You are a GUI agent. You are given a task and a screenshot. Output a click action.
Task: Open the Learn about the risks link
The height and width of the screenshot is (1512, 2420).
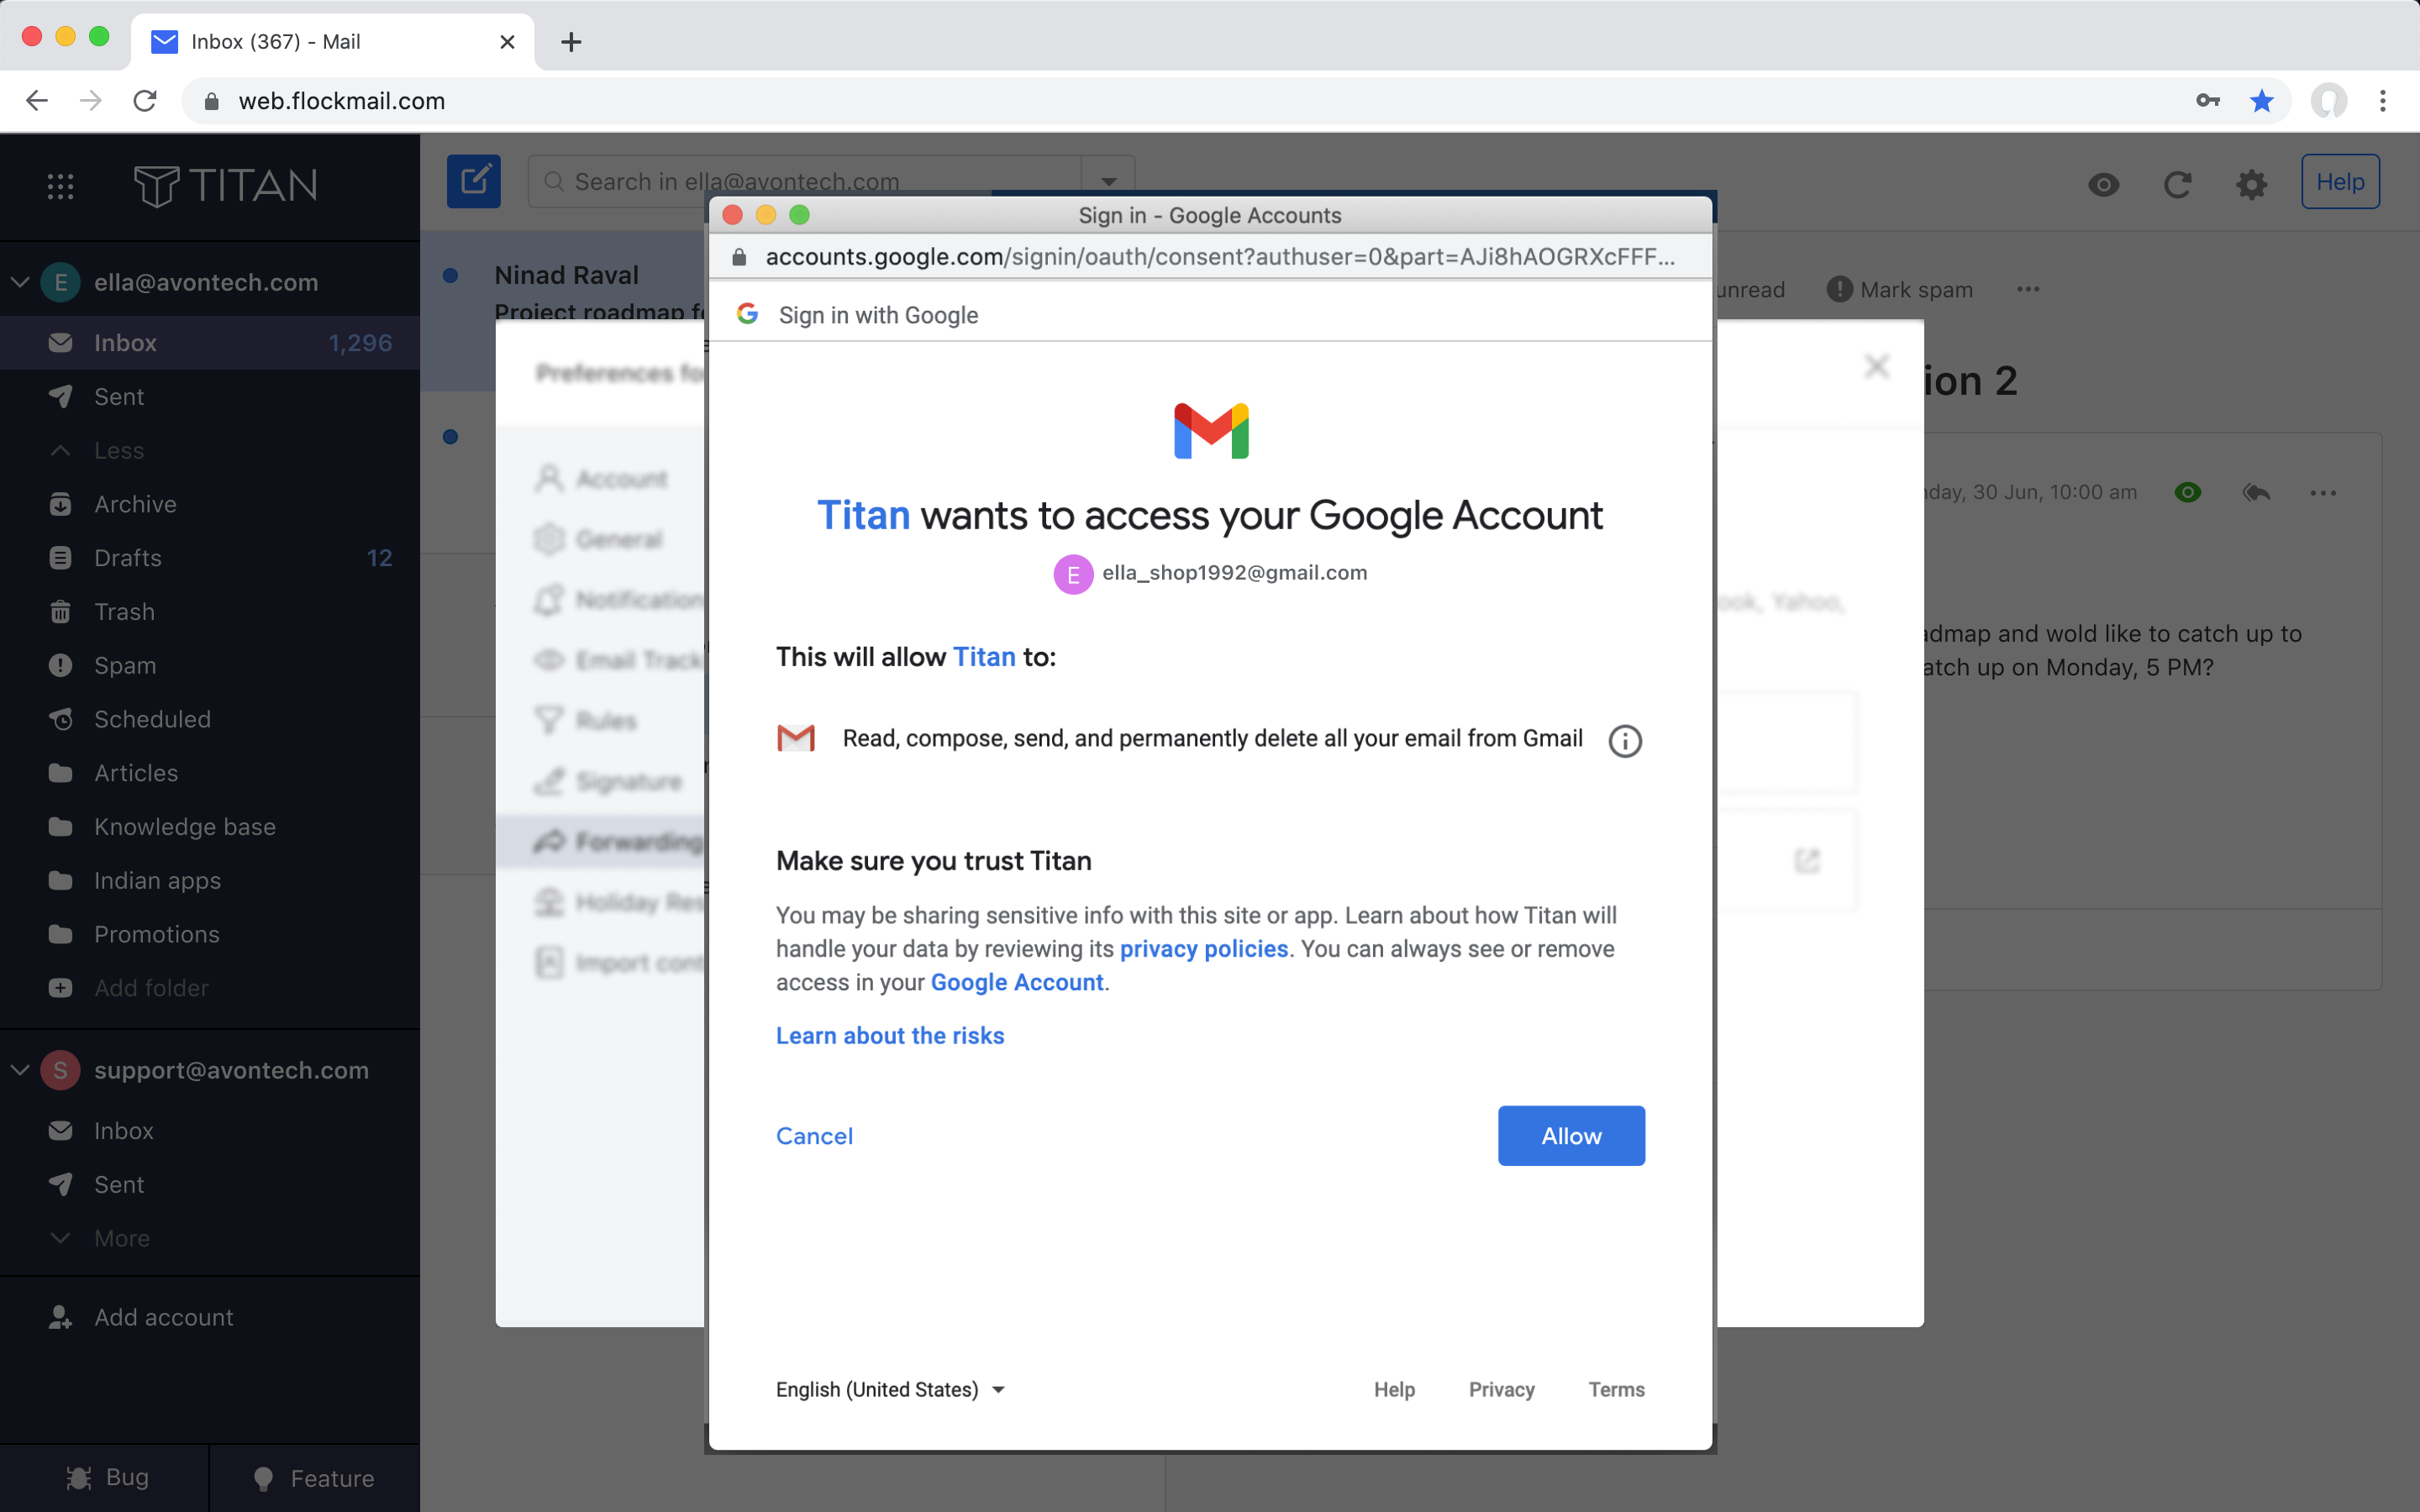(x=890, y=1036)
